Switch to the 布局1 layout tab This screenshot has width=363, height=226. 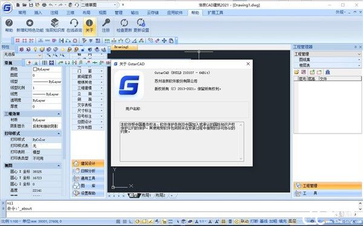(x=146, y=196)
